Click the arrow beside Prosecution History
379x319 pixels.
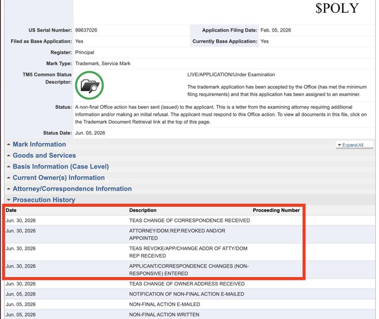pyautogui.click(x=8, y=200)
